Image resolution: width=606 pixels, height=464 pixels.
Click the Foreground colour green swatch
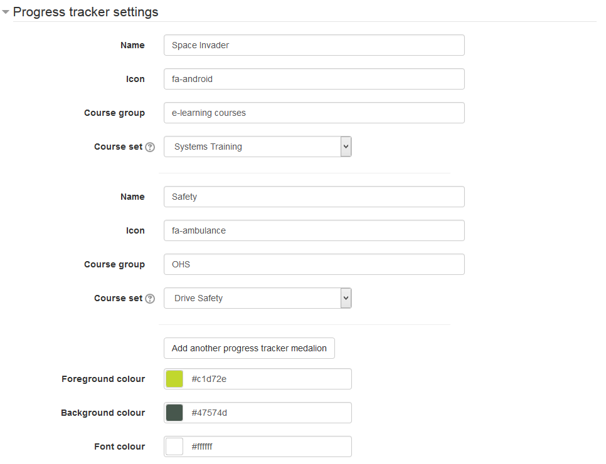click(x=174, y=379)
